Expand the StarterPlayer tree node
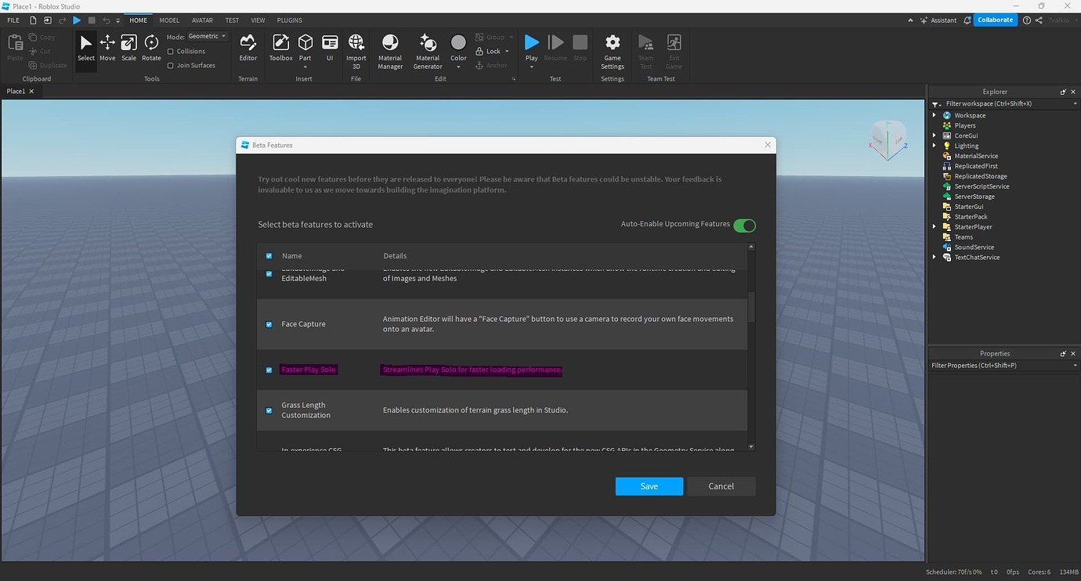Image resolution: width=1081 pixels, height=581 pixels. [x=934, y=227]
